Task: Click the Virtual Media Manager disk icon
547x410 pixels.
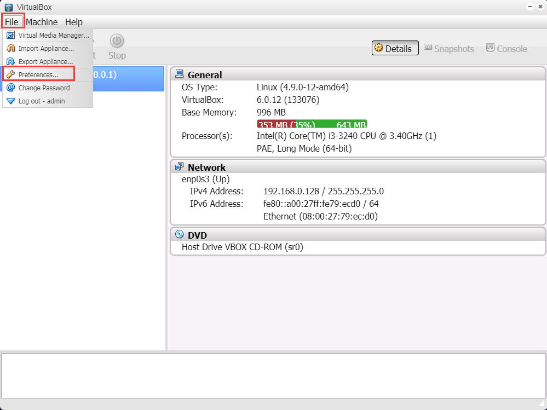Action: 11,35
